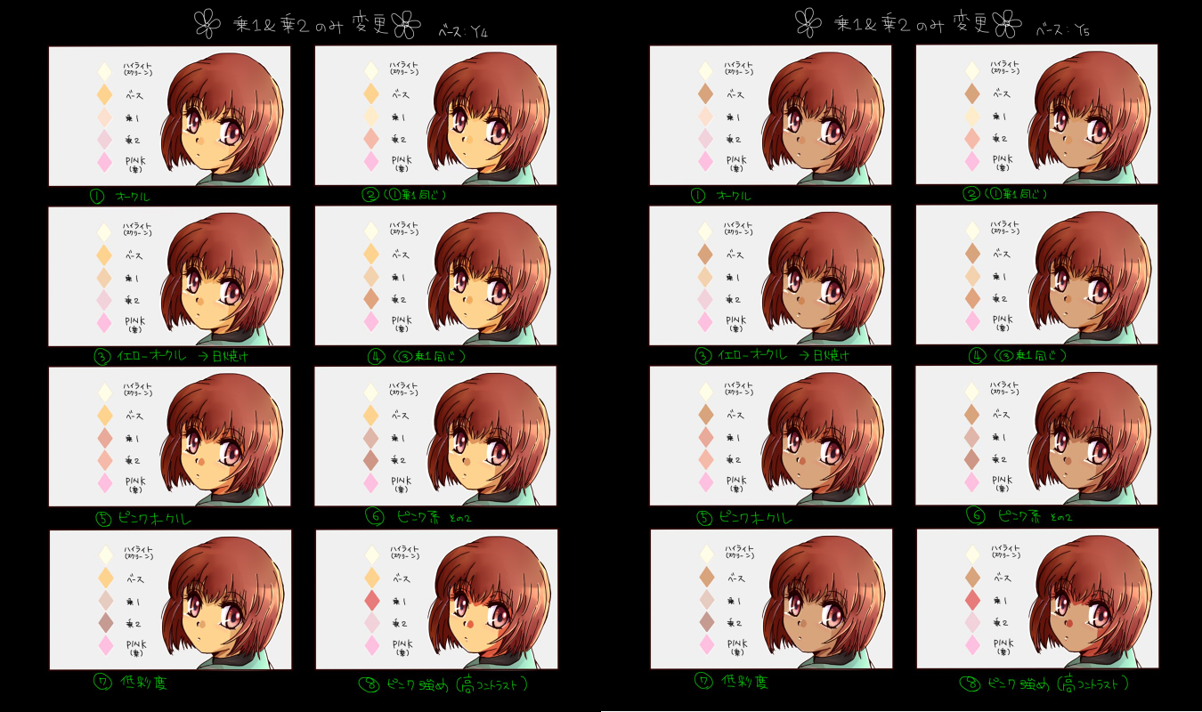
Task: Click the ベース: Y5 heading text
Action: [x=1062, y=30]
